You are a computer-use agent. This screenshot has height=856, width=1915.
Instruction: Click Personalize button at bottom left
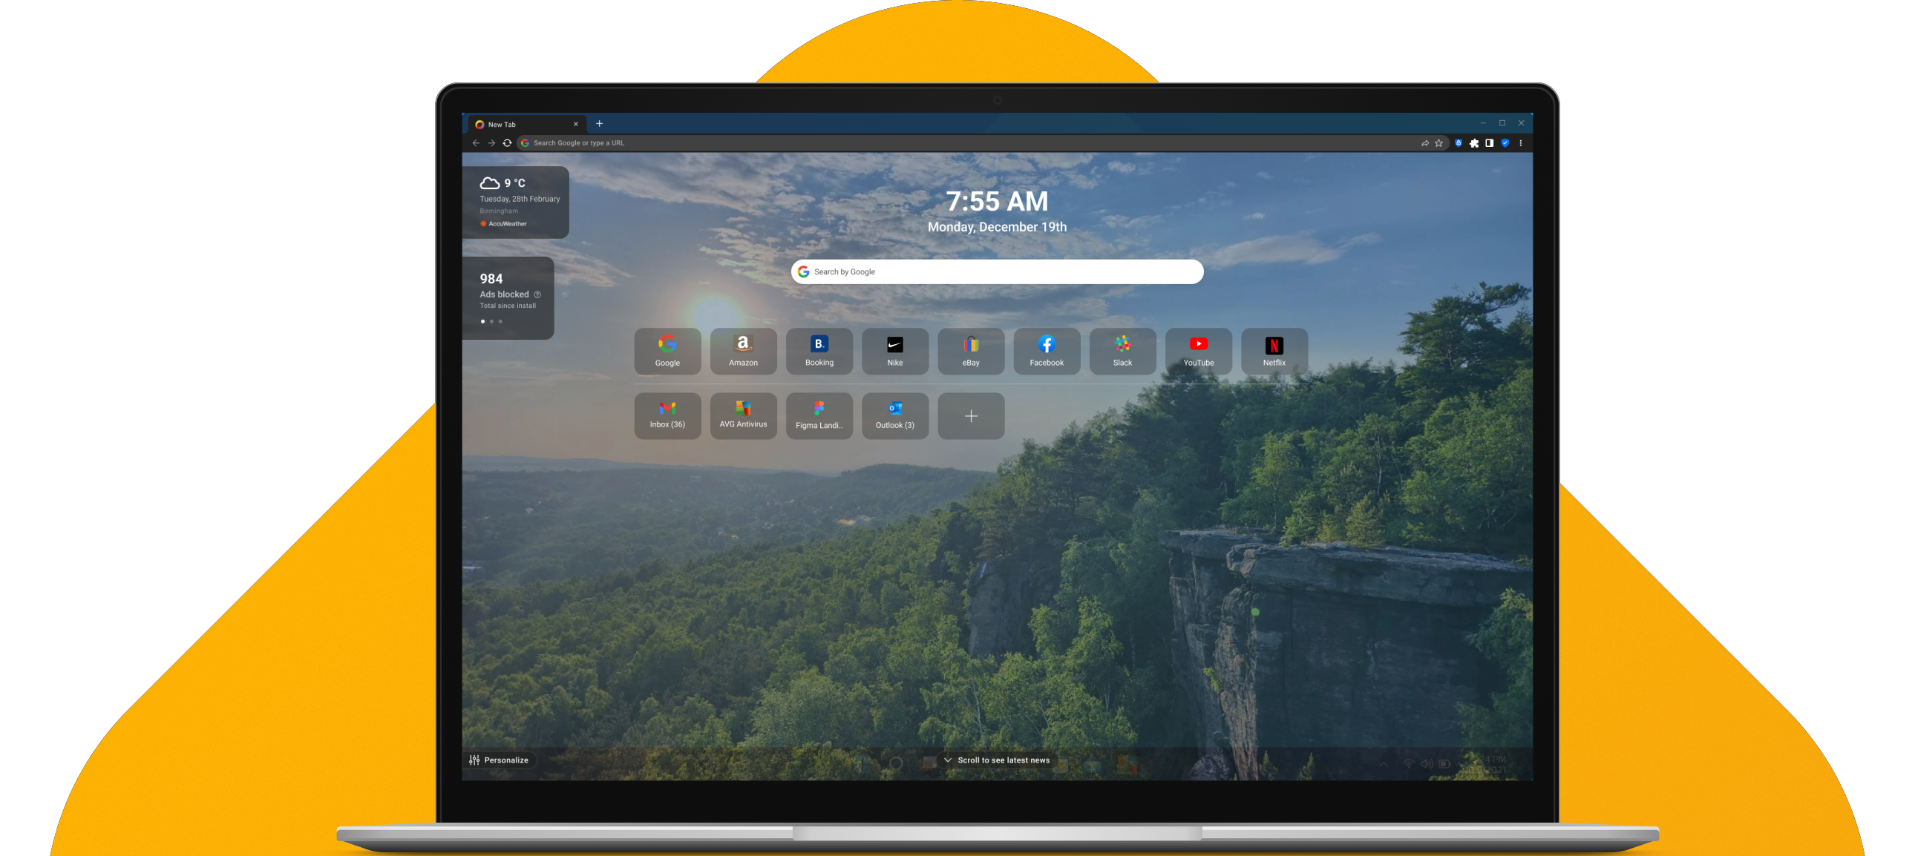[501, 761]
